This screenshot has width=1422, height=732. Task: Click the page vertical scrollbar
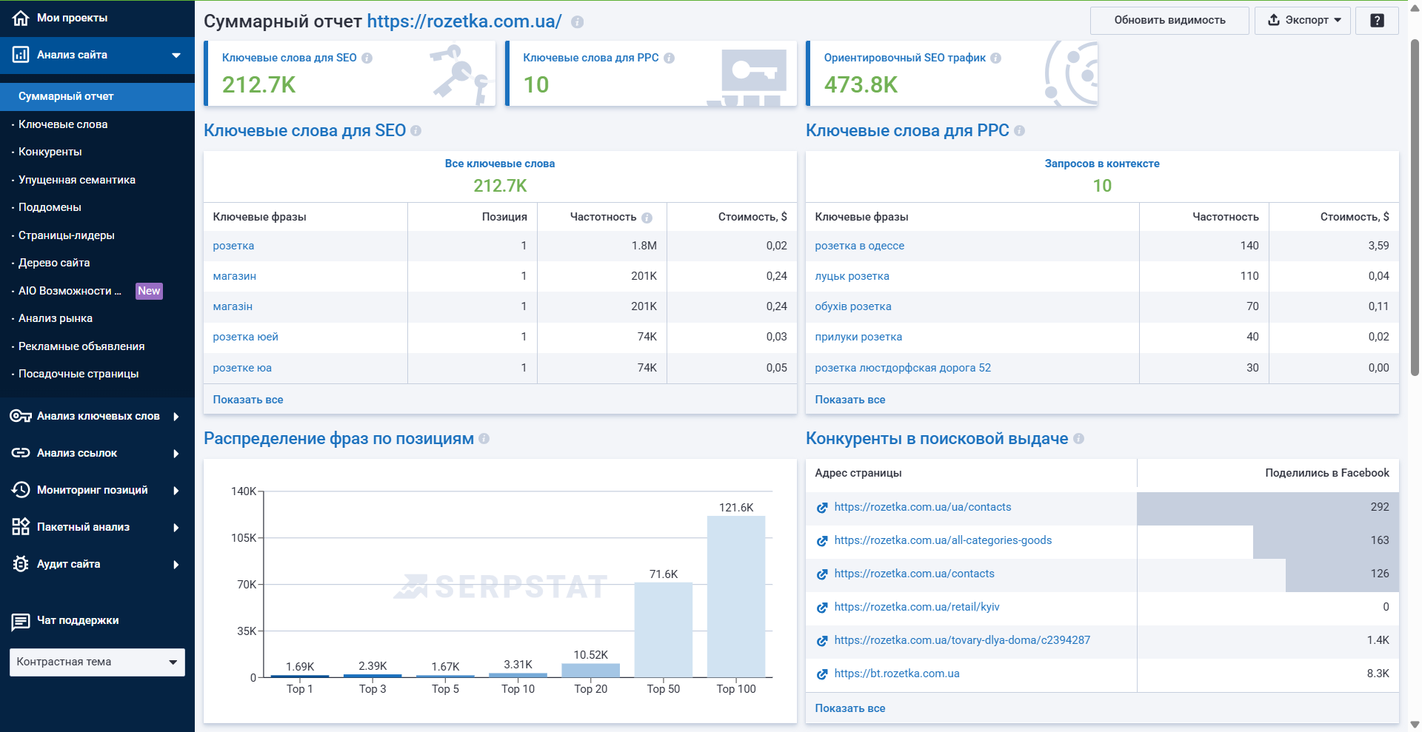coord(1415,207)
